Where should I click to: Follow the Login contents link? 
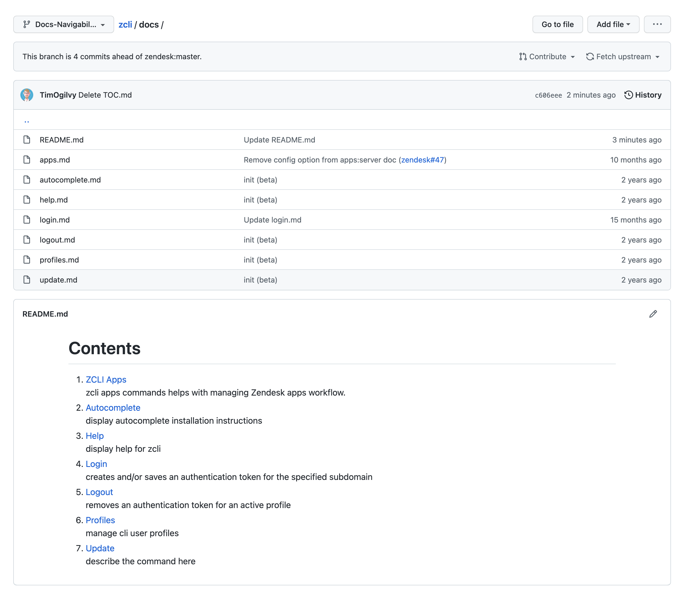pyautogui.click(x=96, y=464)
